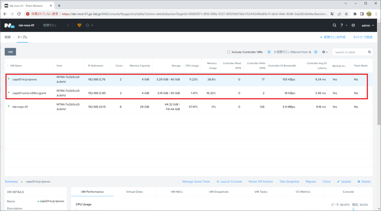Open the VM Tasks tab
The width and height of the screenshot is (381, 211).
(261, 192)
